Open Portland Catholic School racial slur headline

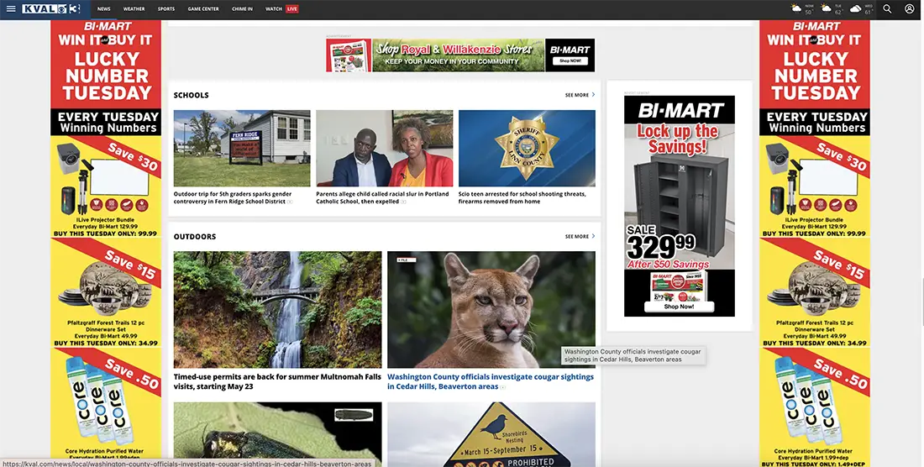(x=382, y=197)
